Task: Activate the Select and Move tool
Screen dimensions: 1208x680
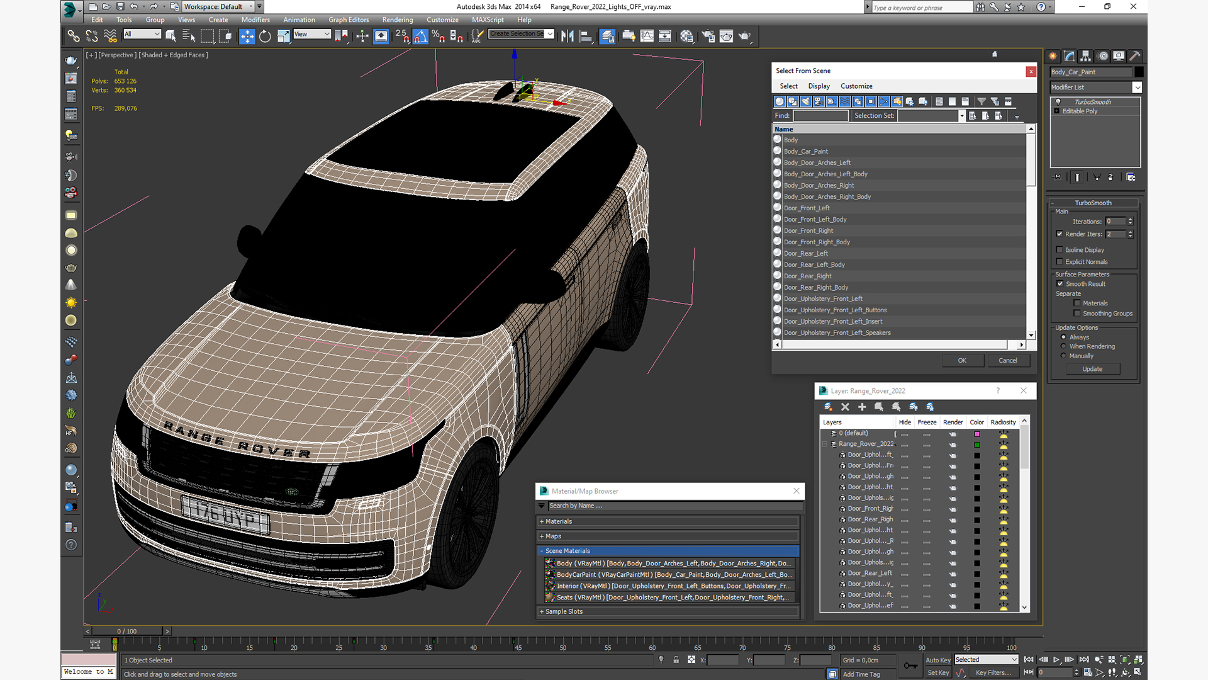Action: pyautogui.click(x=247, y=37)
